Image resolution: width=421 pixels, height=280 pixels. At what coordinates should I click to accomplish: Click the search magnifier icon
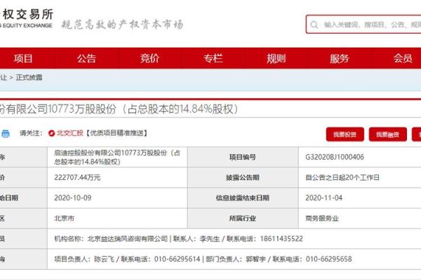314,25
